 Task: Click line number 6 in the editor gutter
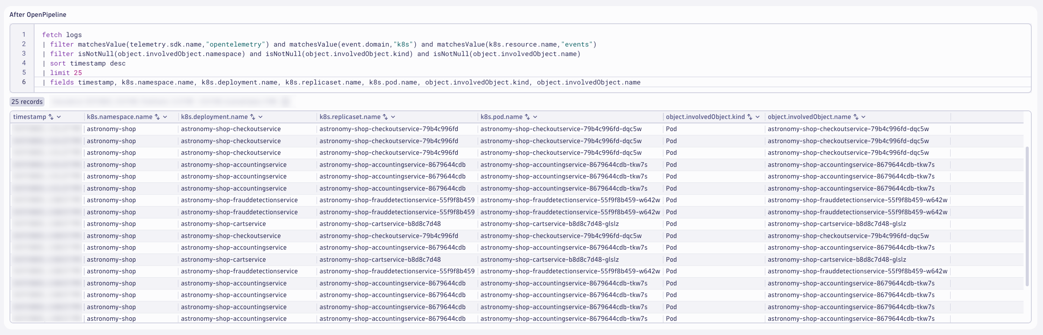pos(24,82)
